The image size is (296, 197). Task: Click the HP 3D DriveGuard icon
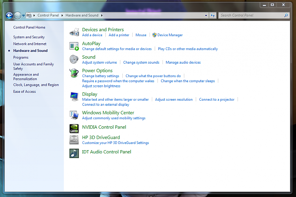[x=74, y=140]
